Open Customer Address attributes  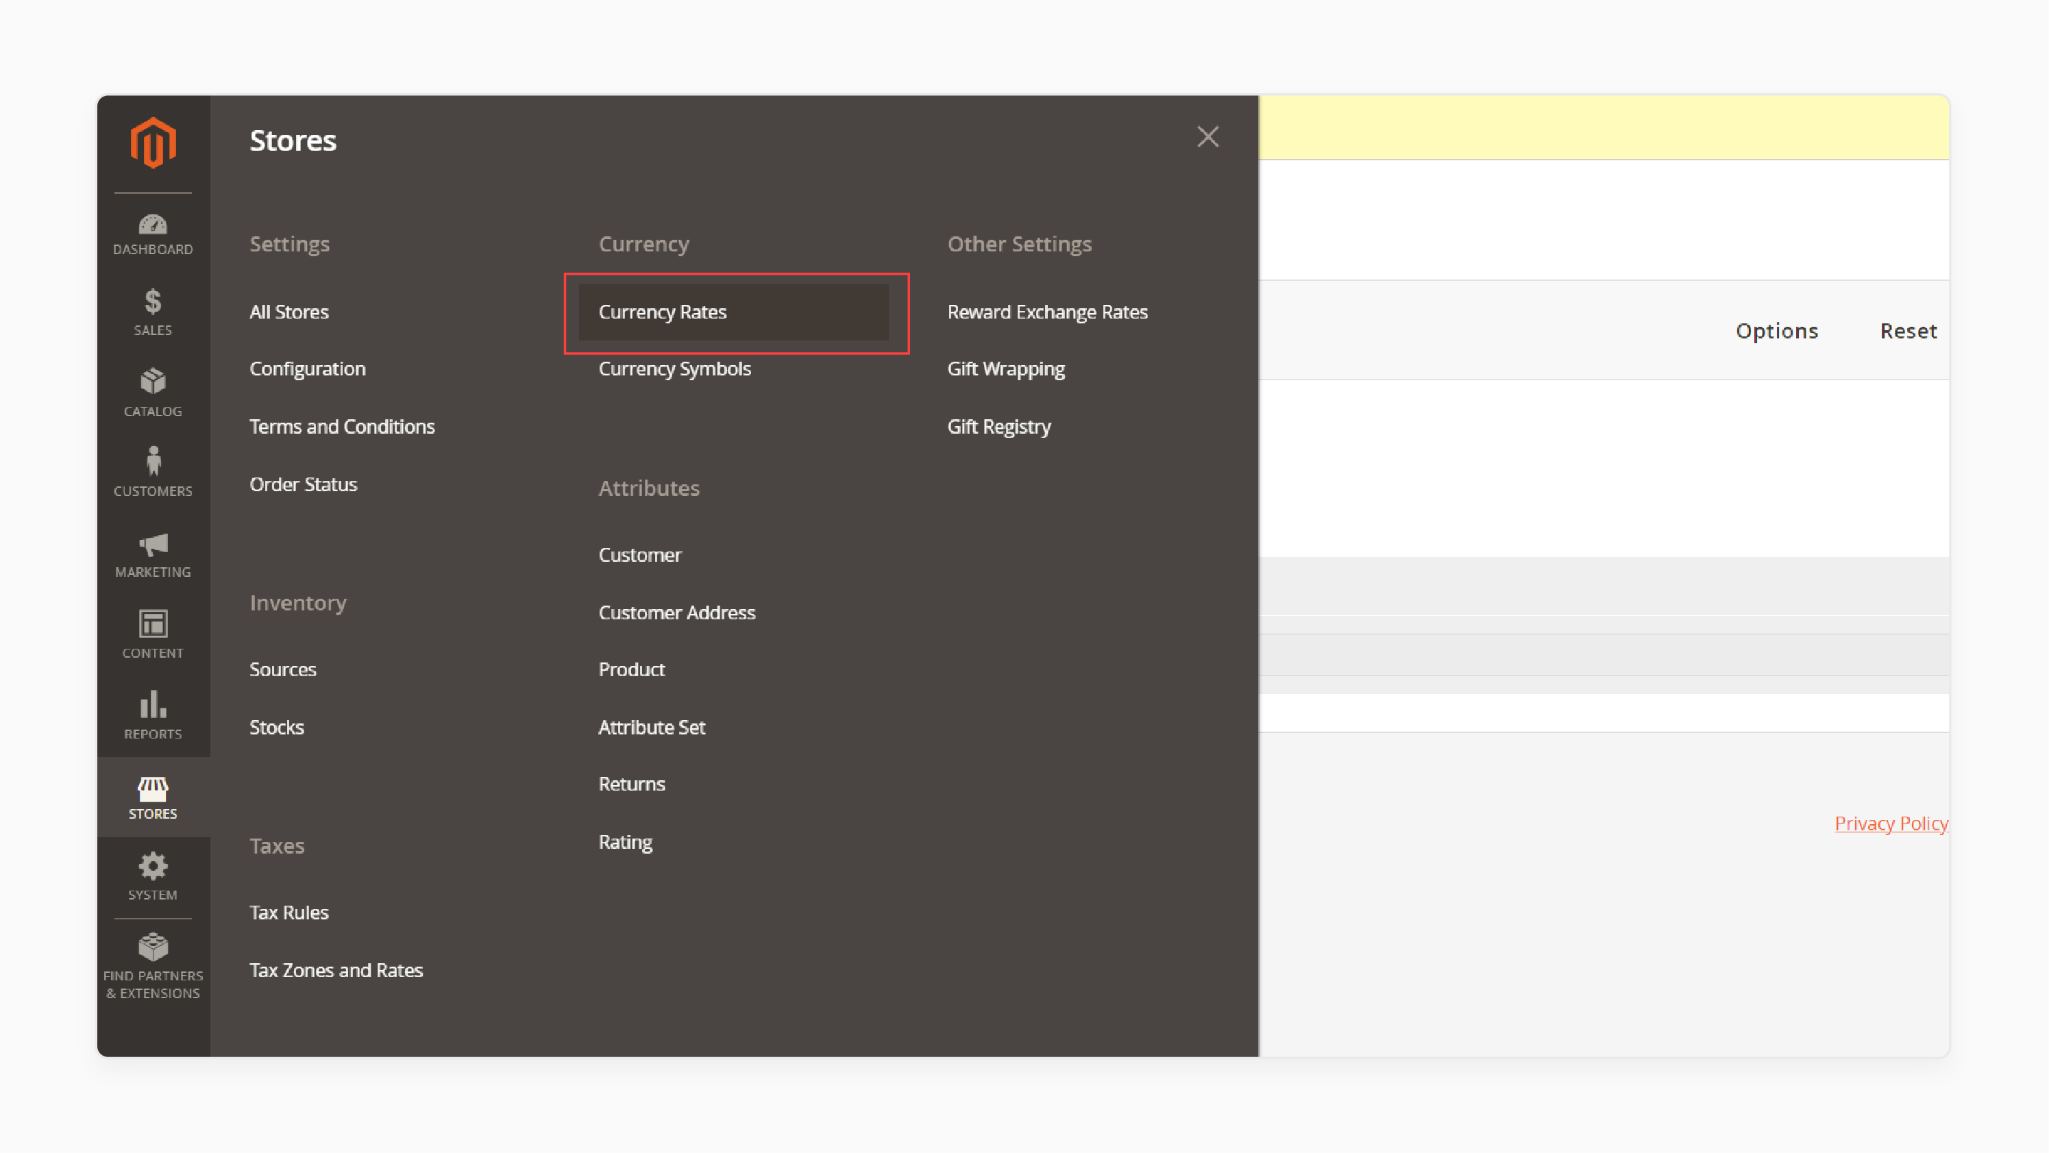(x=676, y=613)
